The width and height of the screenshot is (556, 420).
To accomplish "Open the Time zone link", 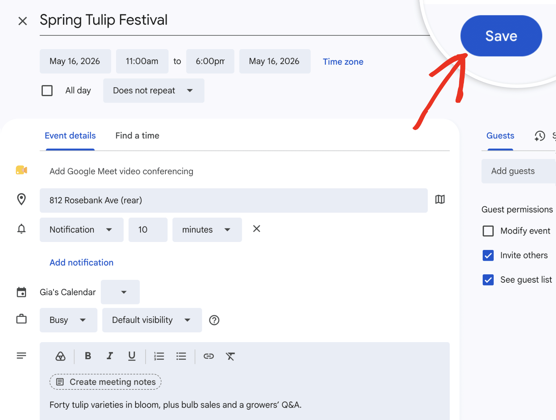I will [343, 62].
